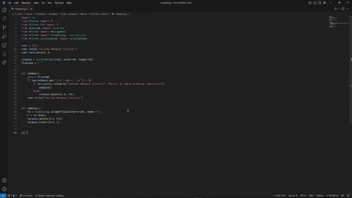Viewport: 352px width, 198px height.
Task: Select Python language mode in status bar
Action: click(320, 196)
